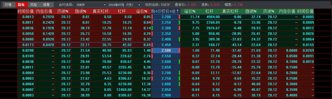This screenshot has width=332, height=99.
Task: Select the highlighted 2.500 strike price row
Action: point(166,50)
